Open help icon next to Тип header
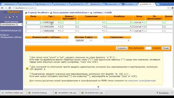Screen dimensions: 174x98 point(54,17)
